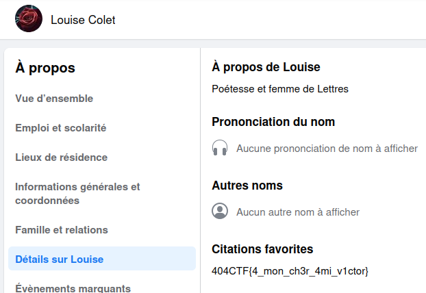Open Évènements marquants section
Screen dimensions: 426x293
73,288
